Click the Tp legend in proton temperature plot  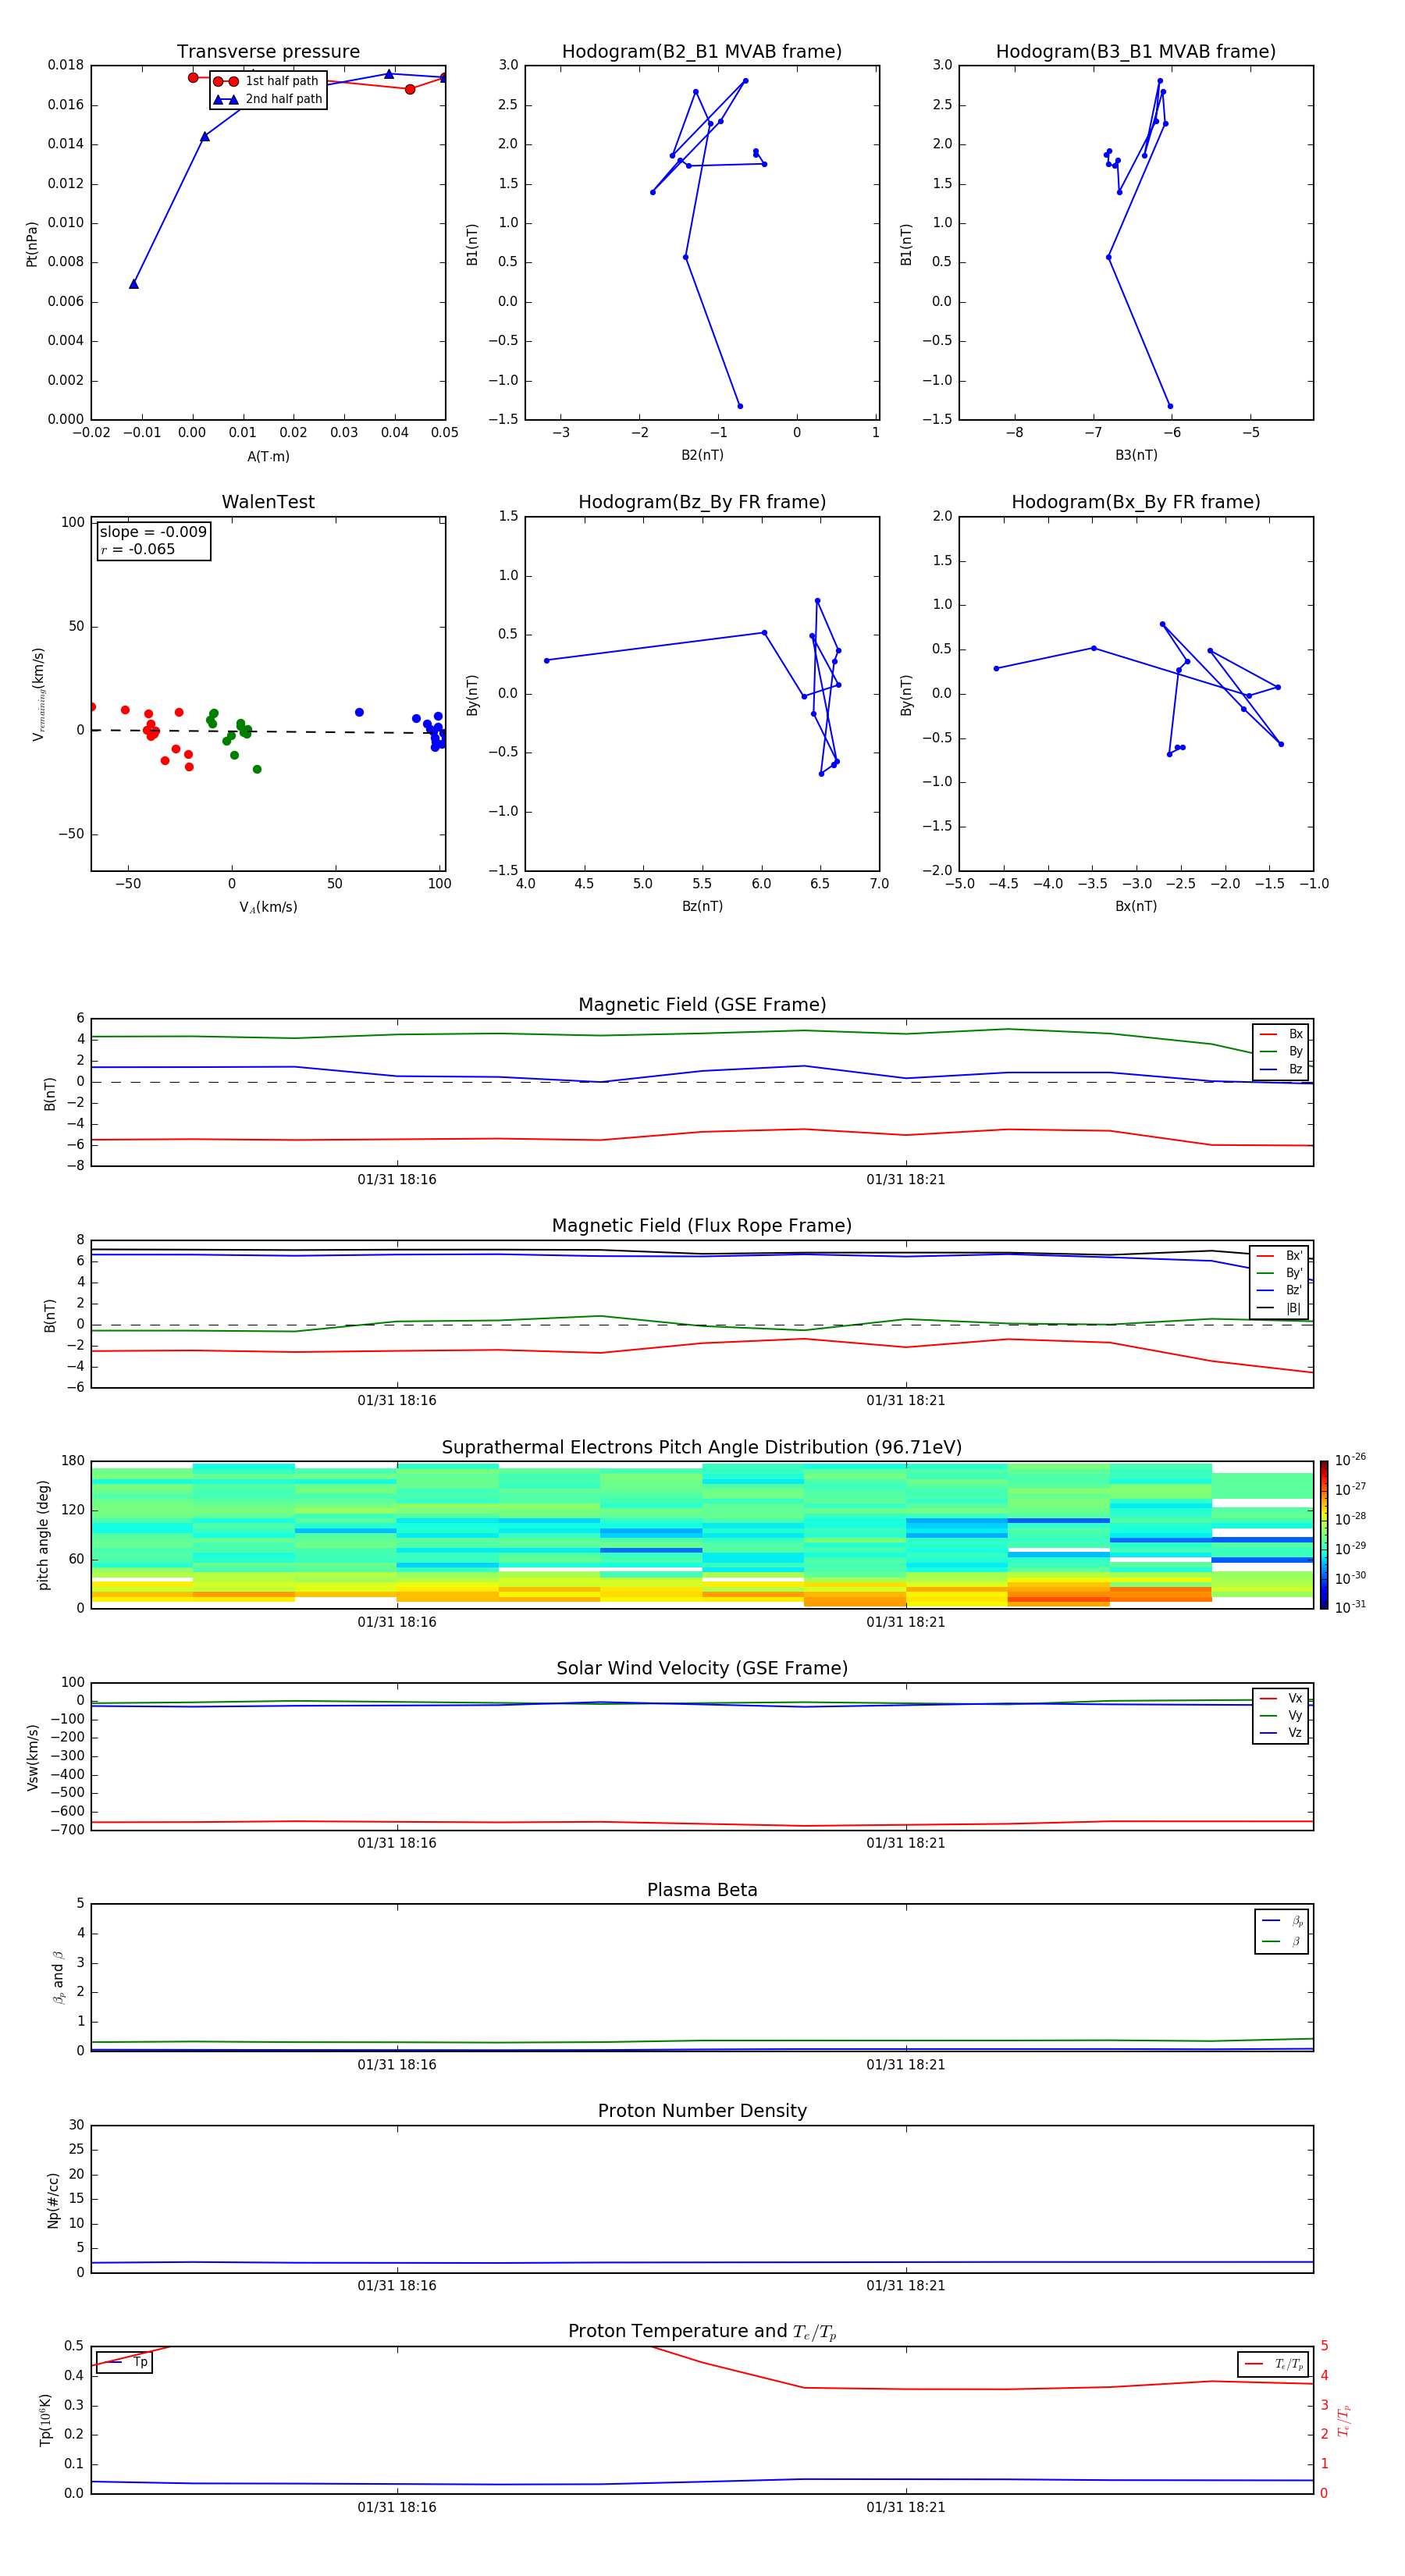pyautogui.click(x=124, y=2363)
